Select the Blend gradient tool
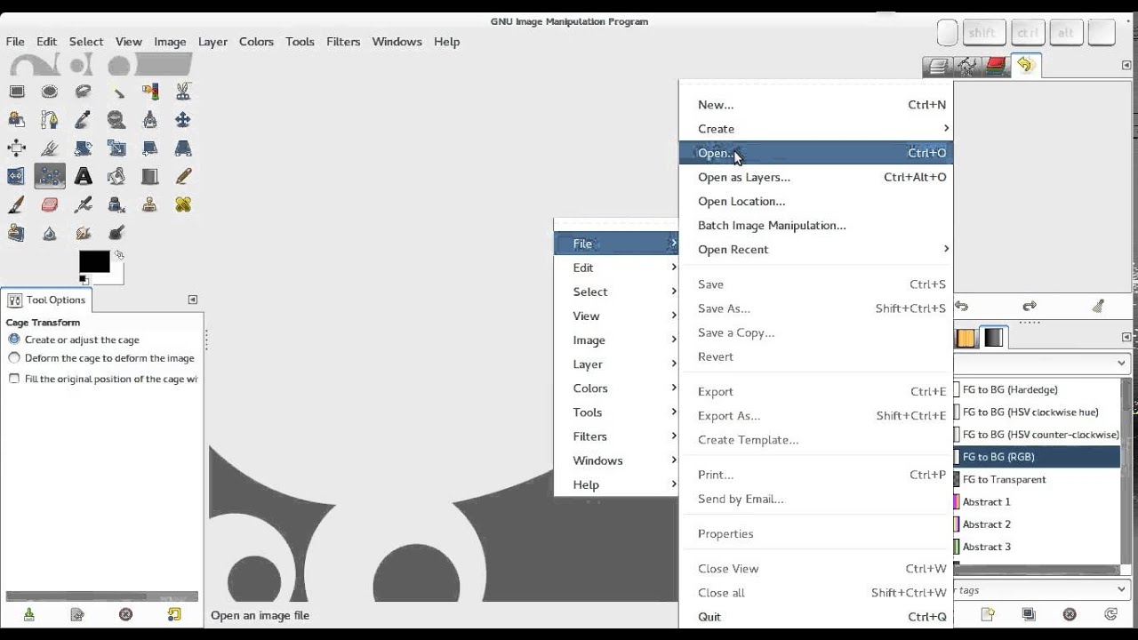Screen dimensions: 1138x640 (x=149, y=176)
